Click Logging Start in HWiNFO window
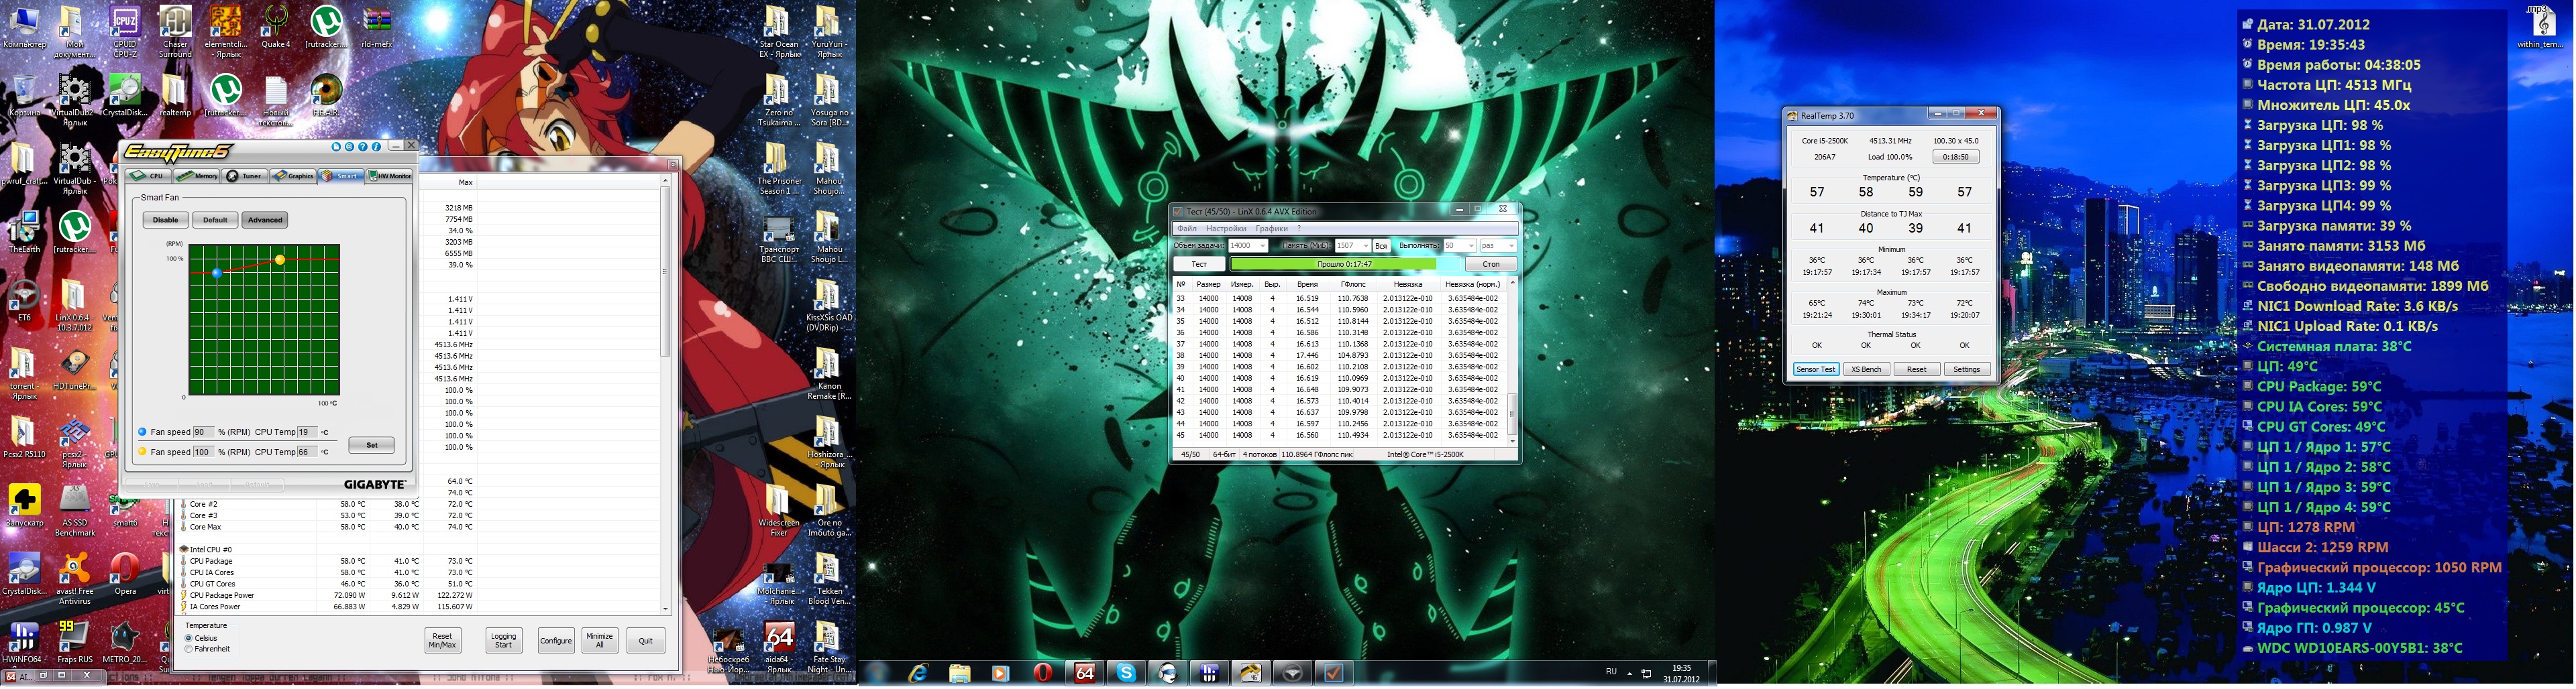Image resolution: width=2576 pixels, height=689 pixels. coord(504,640)
